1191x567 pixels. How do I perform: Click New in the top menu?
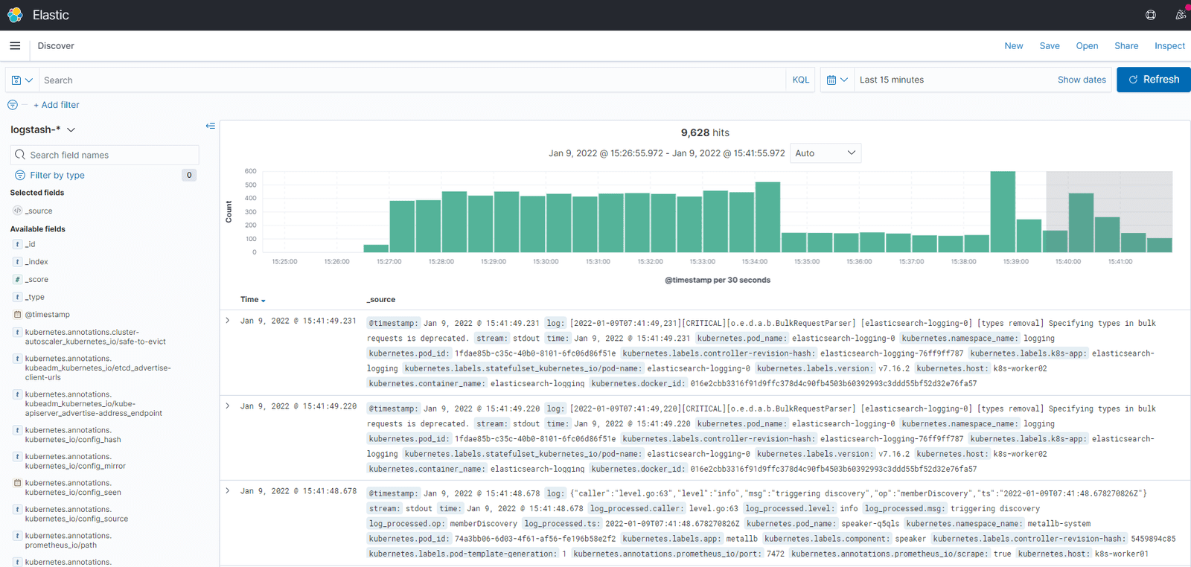[1014, 46]
